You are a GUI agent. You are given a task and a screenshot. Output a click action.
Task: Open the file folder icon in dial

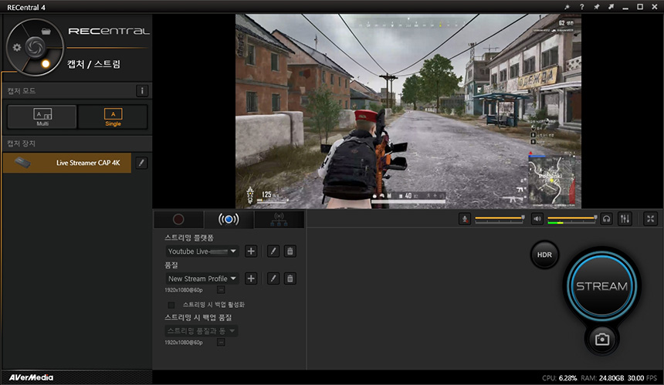(46, 32)
